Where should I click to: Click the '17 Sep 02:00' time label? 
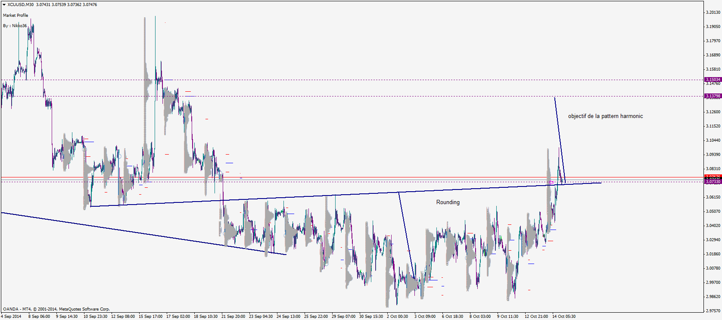click(178, 317)
